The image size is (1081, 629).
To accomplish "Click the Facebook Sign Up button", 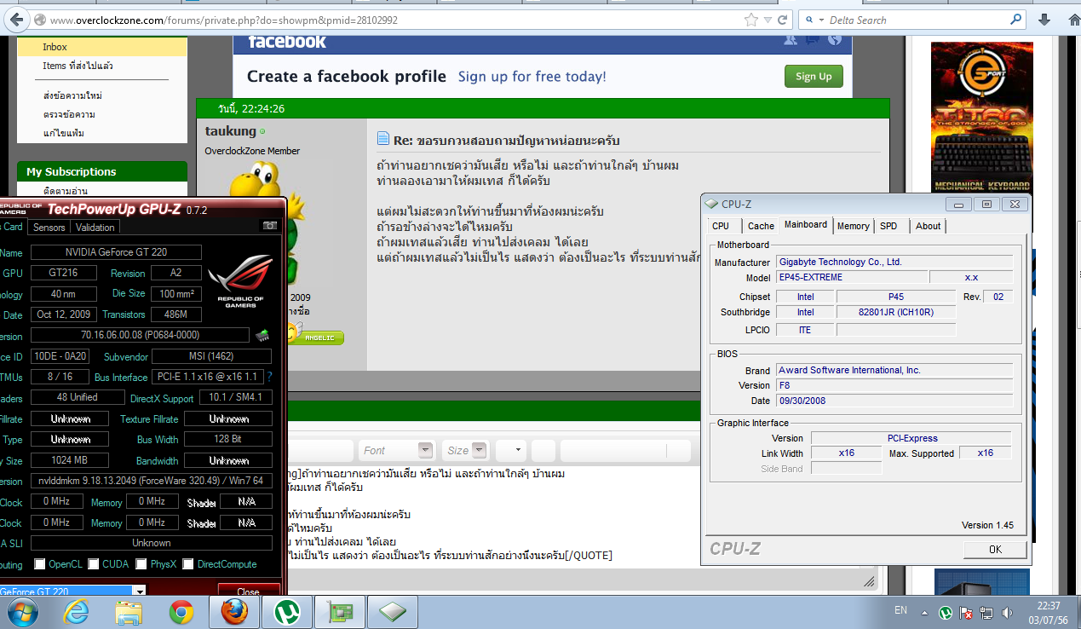I will [x=814, y=77].
